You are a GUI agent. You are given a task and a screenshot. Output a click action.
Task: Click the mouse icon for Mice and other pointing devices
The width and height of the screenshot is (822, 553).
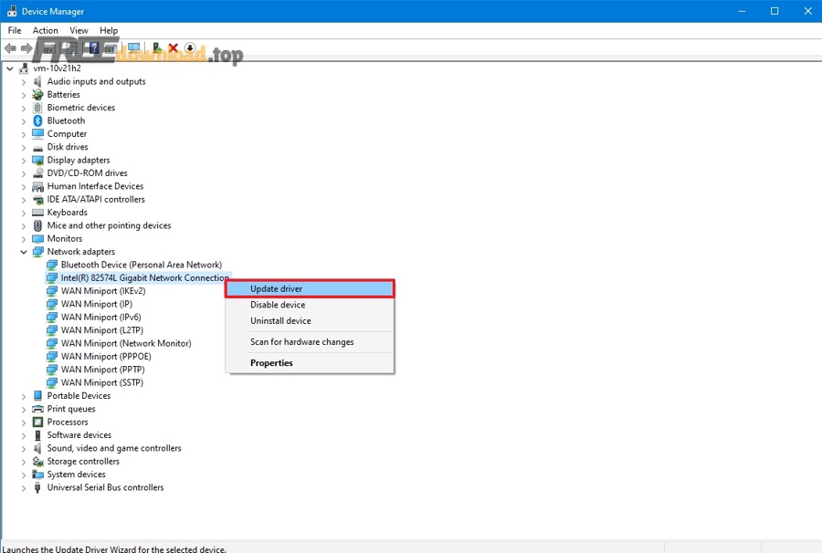(37, 225)
